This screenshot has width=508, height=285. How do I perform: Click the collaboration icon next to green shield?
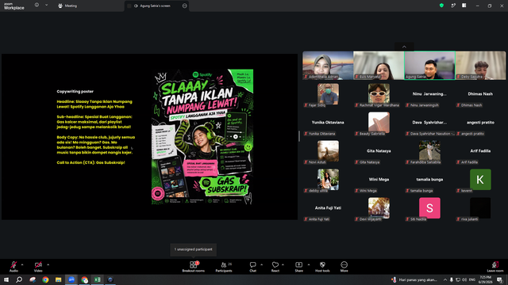pyautogui.click(x=453, y=6)
